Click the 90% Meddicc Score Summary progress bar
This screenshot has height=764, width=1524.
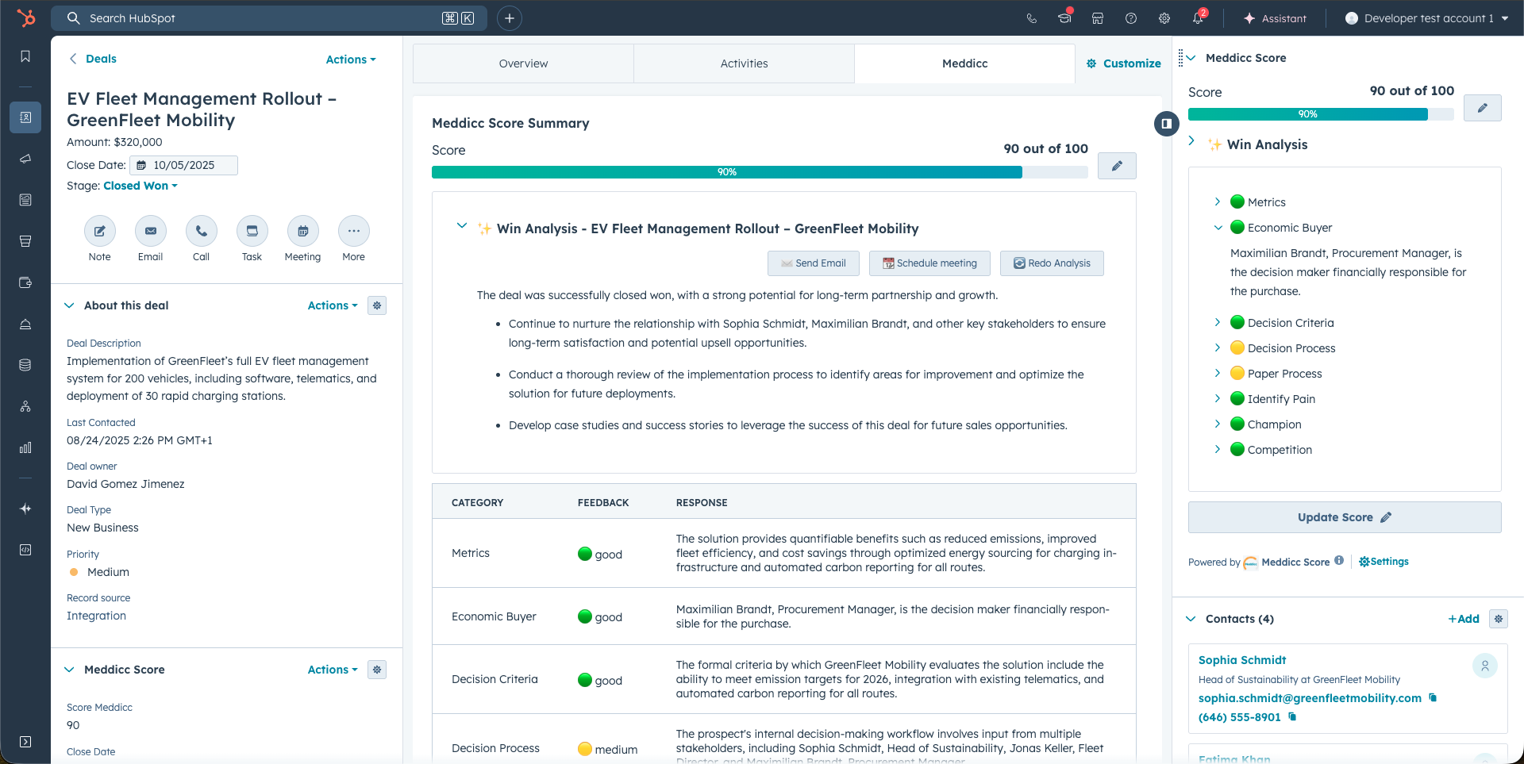(726, 172)
